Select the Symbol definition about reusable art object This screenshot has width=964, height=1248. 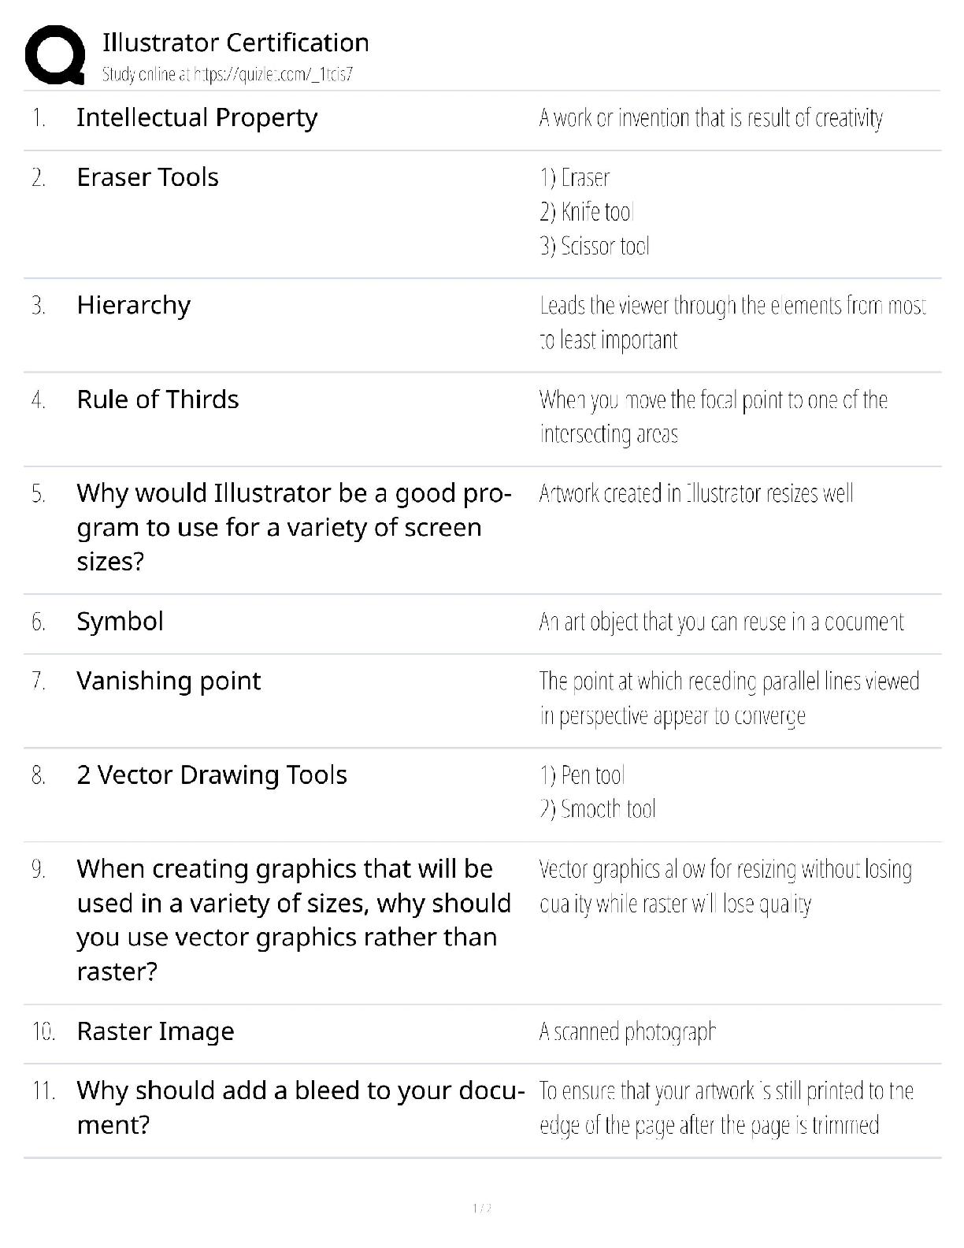721,622
